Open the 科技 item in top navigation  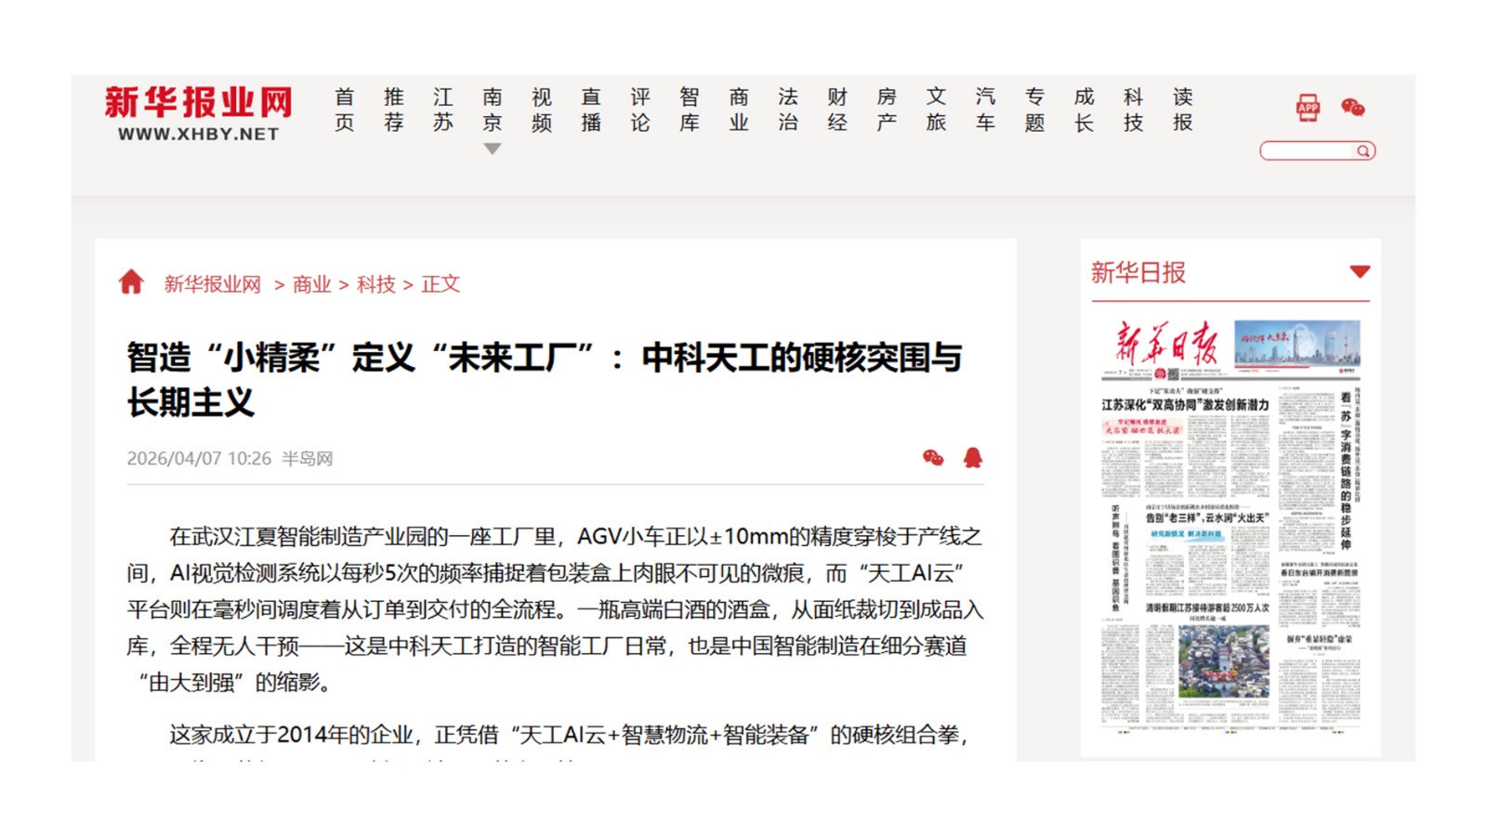click(1133, 110)
